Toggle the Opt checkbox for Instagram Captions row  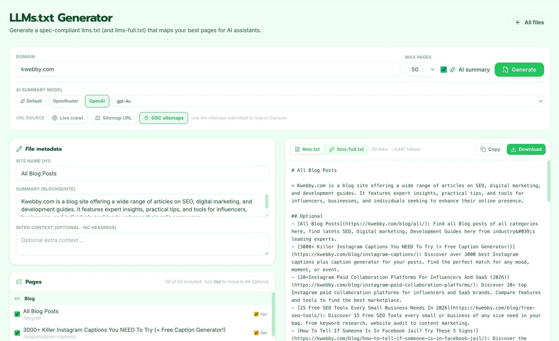(256, 333)
